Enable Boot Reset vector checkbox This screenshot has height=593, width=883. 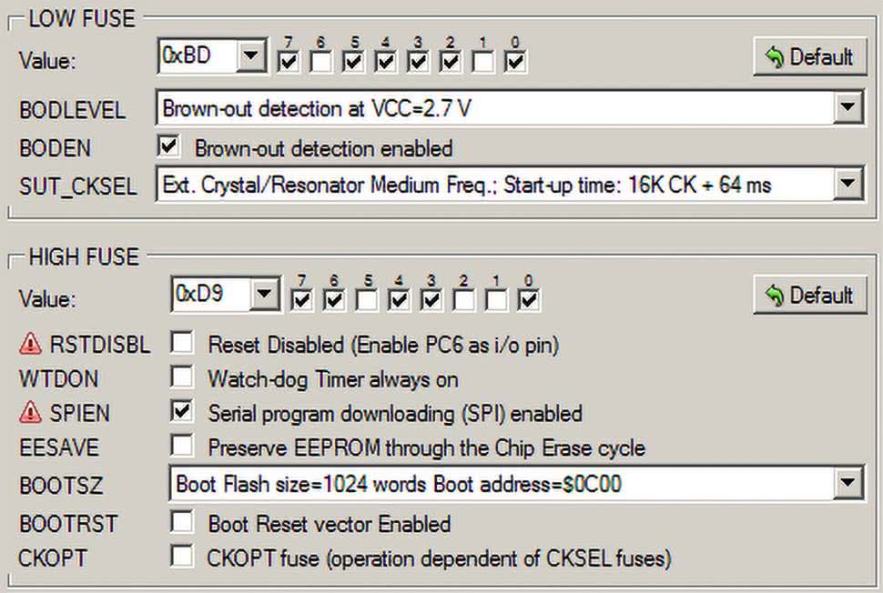coord(182,523)
